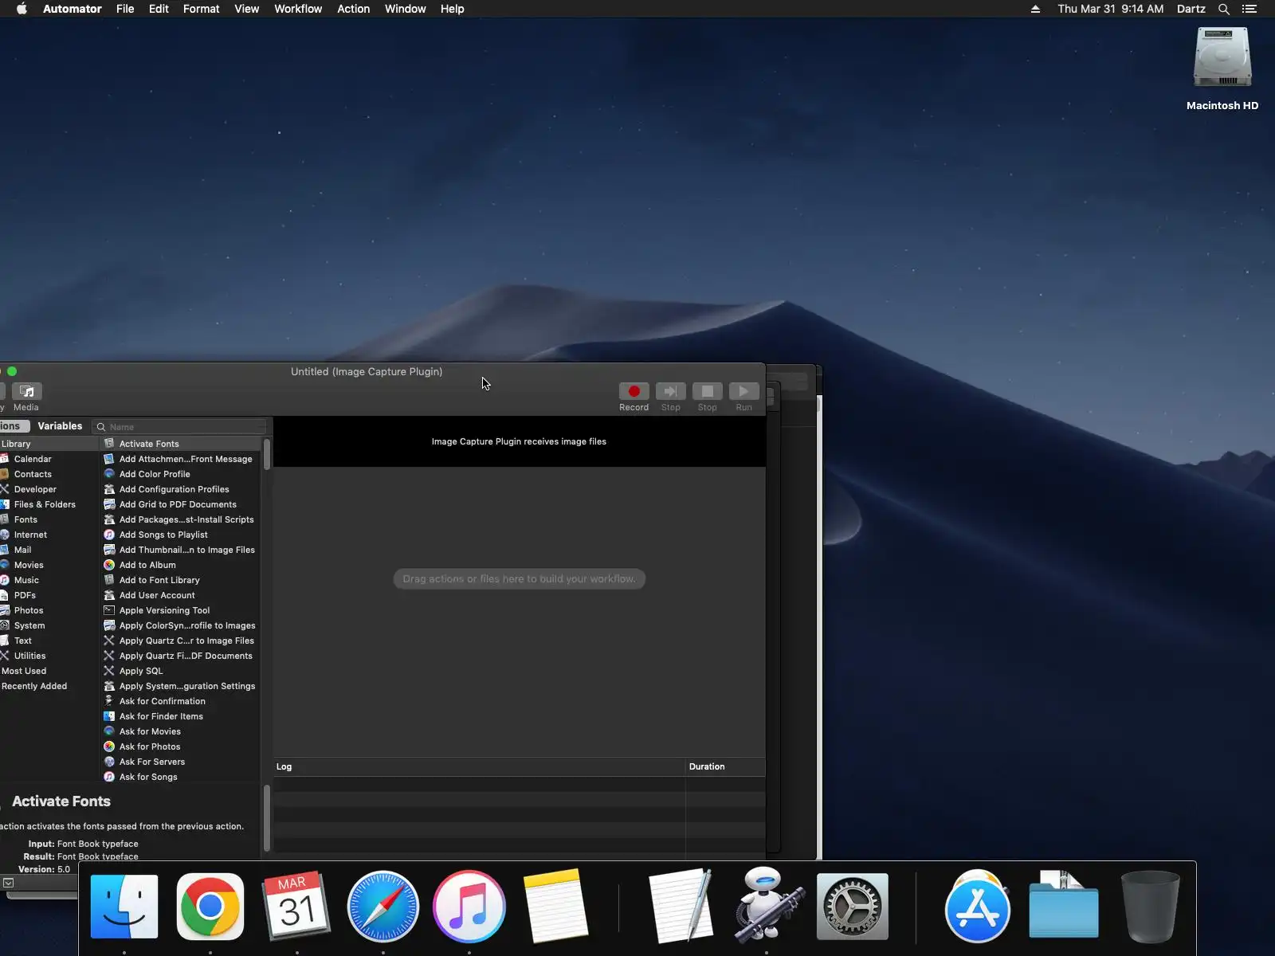Viewport: 1275px width, 956px height.
Task: Select the Internet library category
Action: (x=49, y=535)
